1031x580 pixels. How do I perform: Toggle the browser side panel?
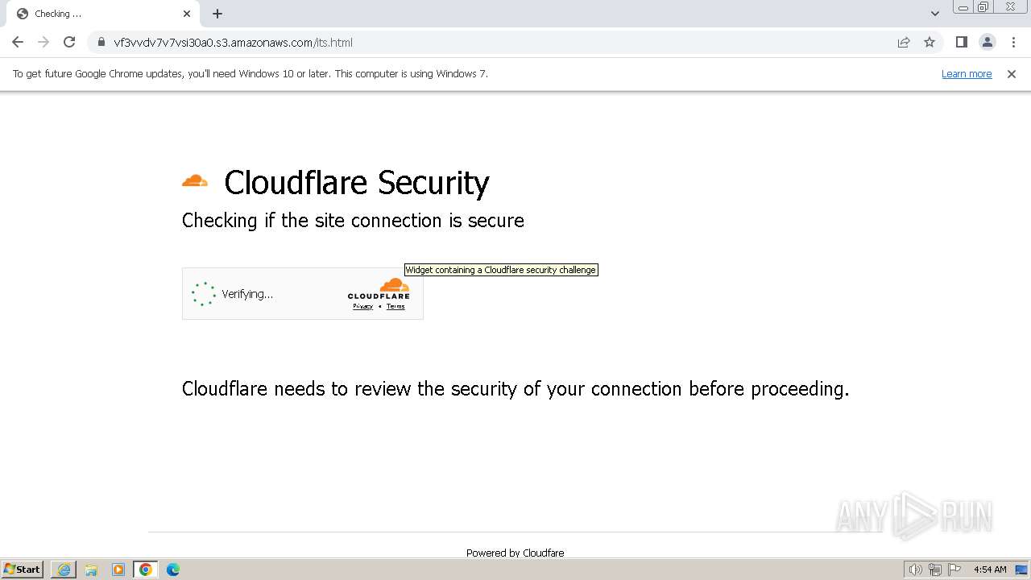coord(961,43)
